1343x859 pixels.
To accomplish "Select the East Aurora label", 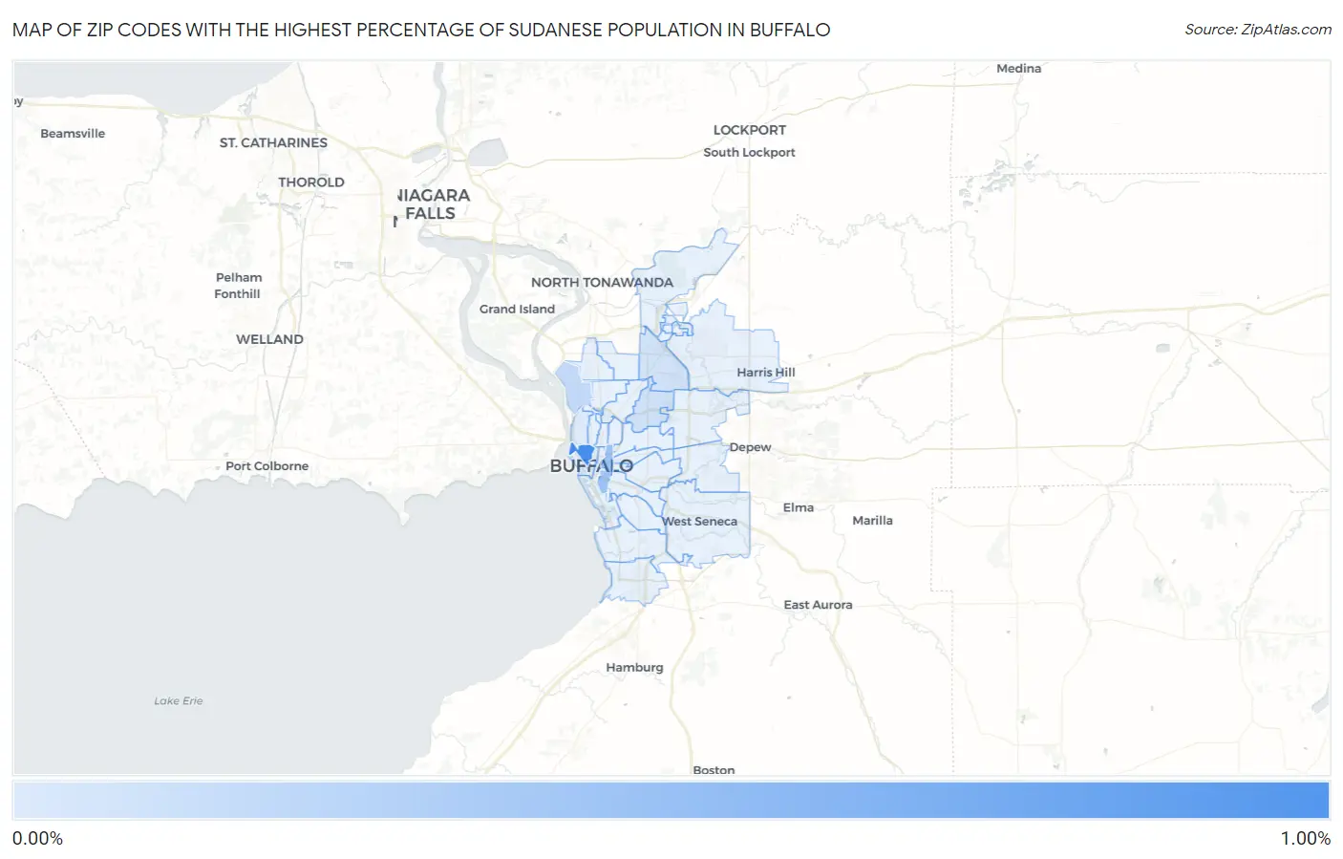I will pyautogui.click(x=818, y=605).
